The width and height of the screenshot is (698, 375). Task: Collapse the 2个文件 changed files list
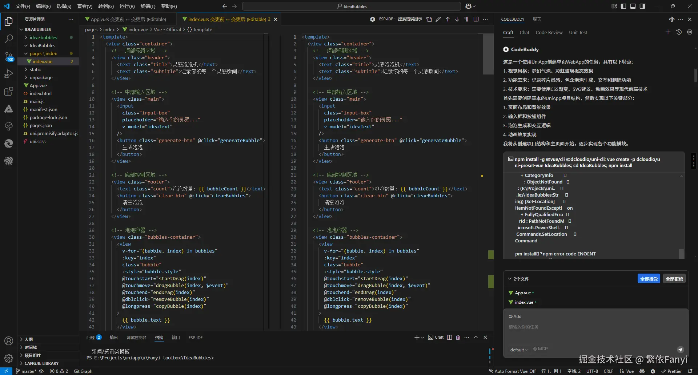[x=510, y=279]
